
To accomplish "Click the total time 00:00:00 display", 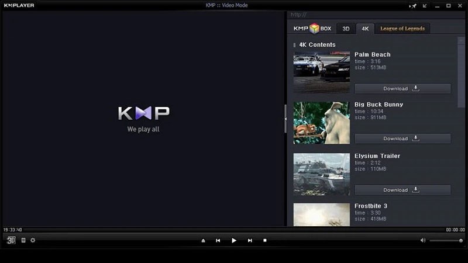I will (x=455, y=230).
